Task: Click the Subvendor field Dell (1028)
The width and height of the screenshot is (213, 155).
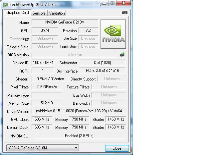Action: pyautogui.click(x=102, y=63)
